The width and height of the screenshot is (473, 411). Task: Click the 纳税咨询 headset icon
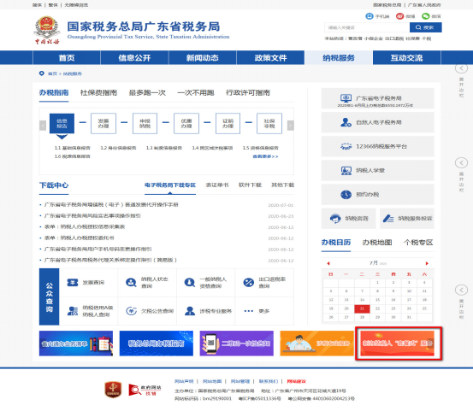[x=335, y=219]
